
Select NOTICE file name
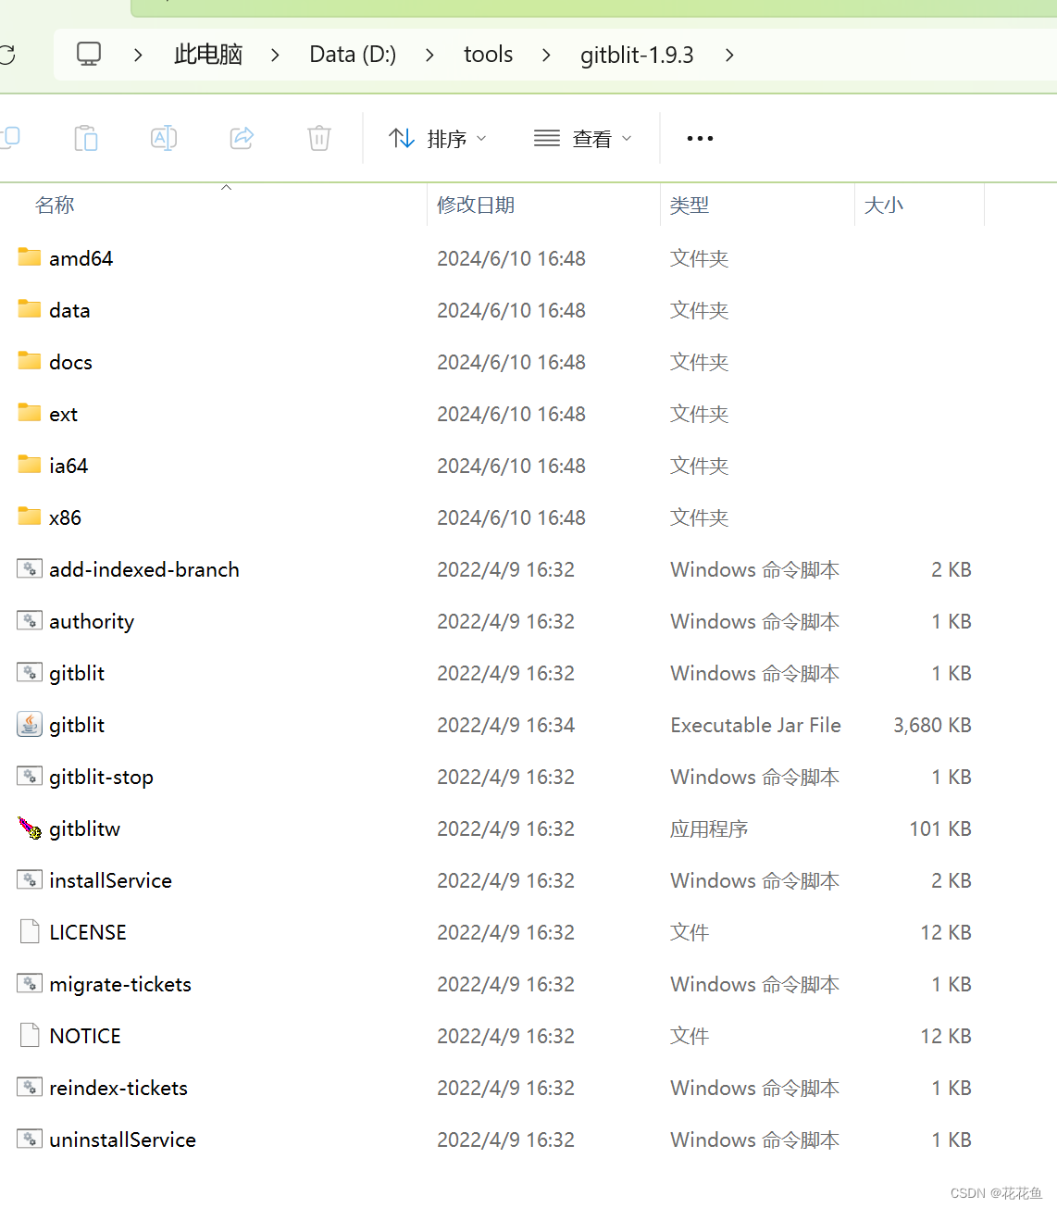point(85,1036)
